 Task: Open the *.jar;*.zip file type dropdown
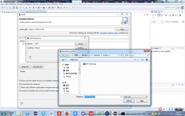(135, 97)
